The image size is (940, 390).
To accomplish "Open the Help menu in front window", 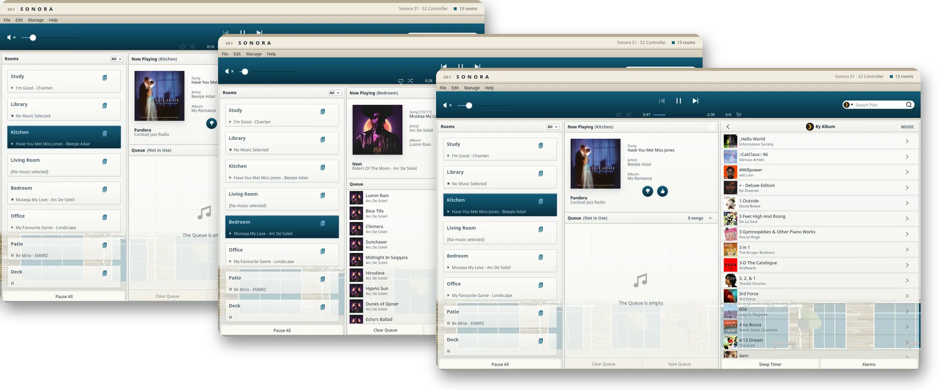I will pyautogui.click(x=489, y=88).
